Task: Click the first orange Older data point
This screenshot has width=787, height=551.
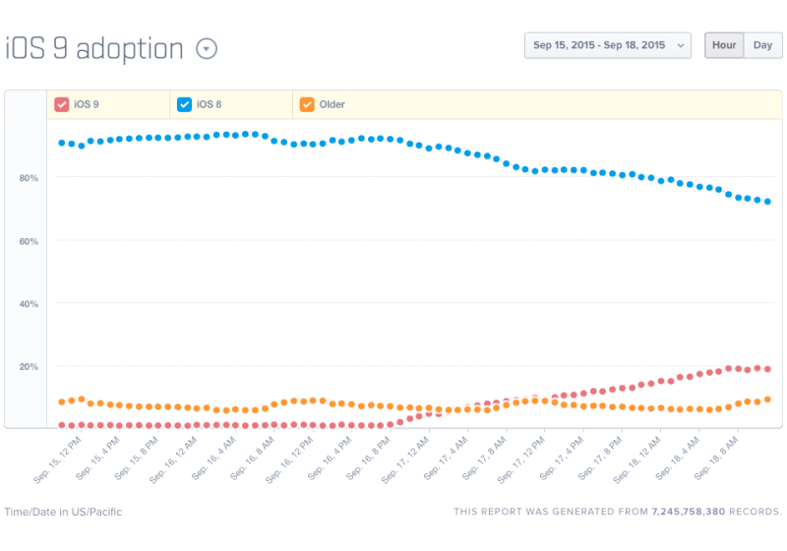Action: [61, 401]
